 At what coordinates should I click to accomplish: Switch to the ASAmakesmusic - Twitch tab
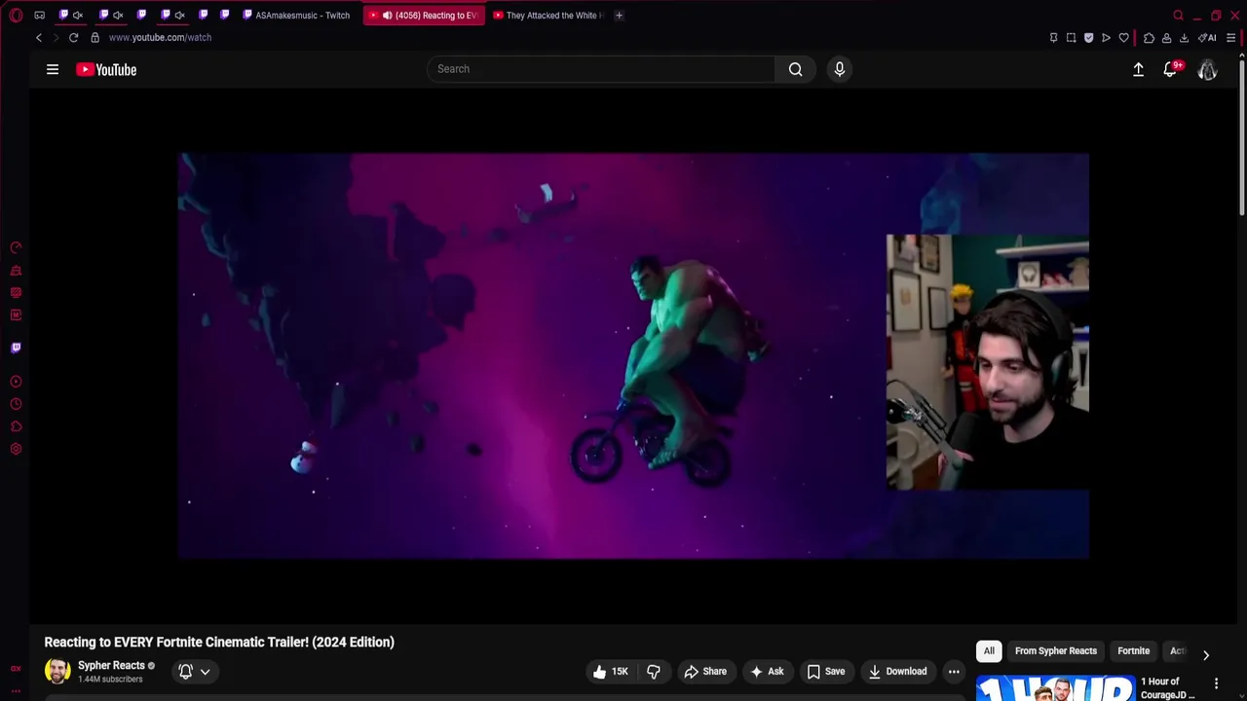(x=296, y=16)
